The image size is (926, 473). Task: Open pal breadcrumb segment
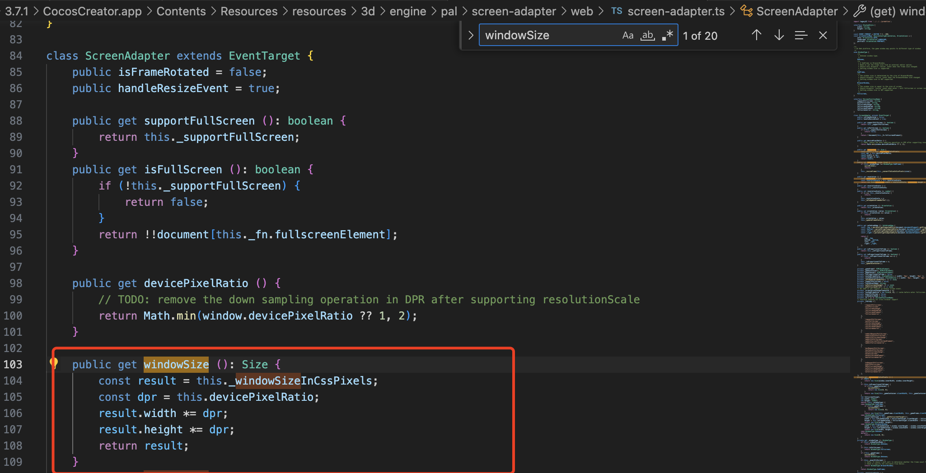point(449,11)
